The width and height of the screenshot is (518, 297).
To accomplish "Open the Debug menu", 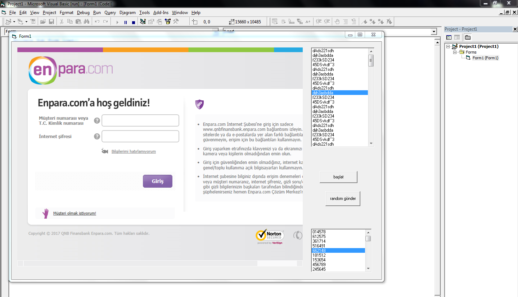I will 83,13.
